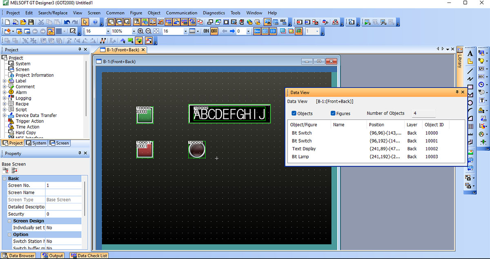Select the Circle figure tool
Viewport: 490px width, 259px height.
click(470, 103)
